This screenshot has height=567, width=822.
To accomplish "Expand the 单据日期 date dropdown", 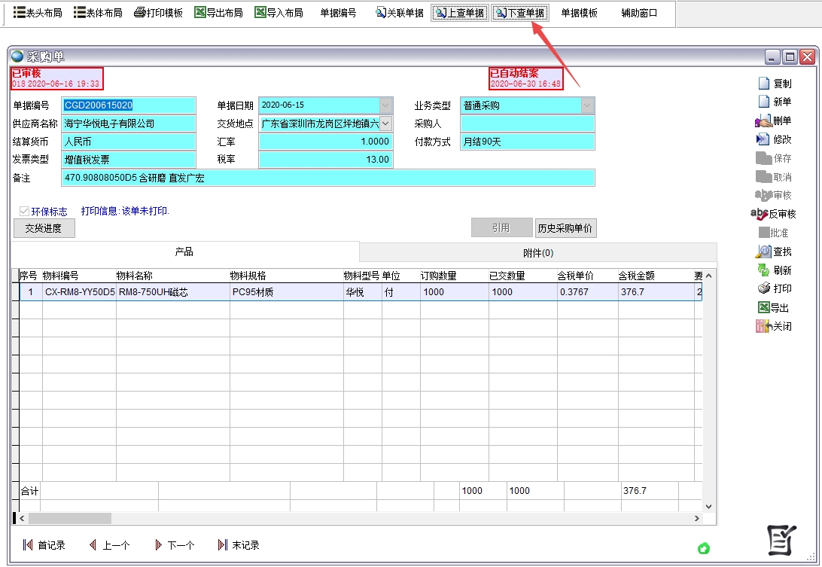I will point(385,105).
